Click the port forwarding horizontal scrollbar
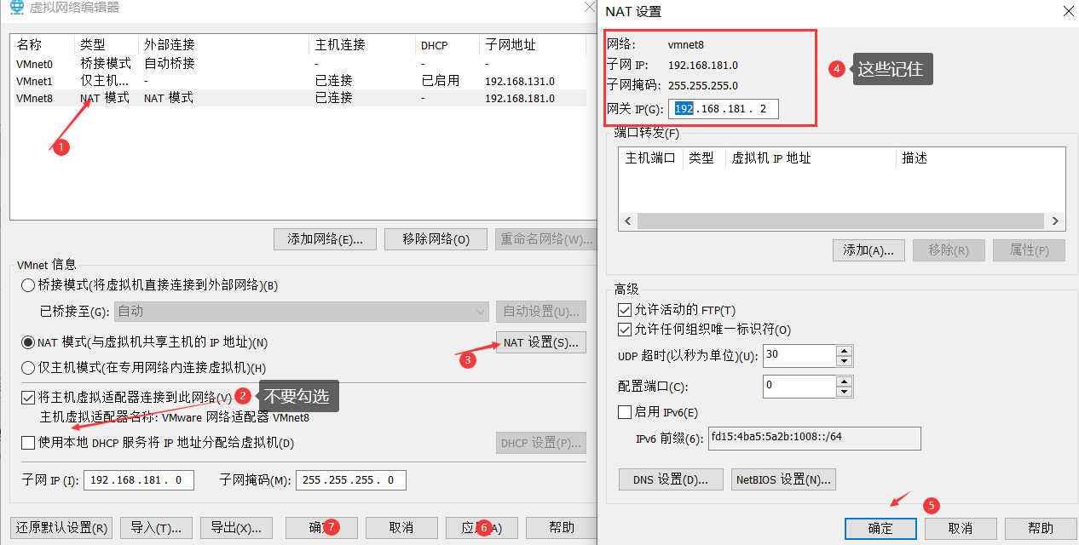1079x545 pixels. [842, 221]
